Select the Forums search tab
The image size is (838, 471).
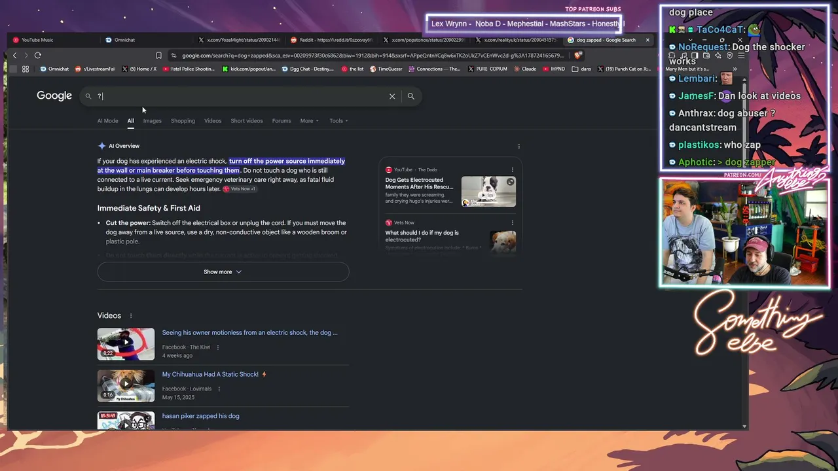[282, 121]
